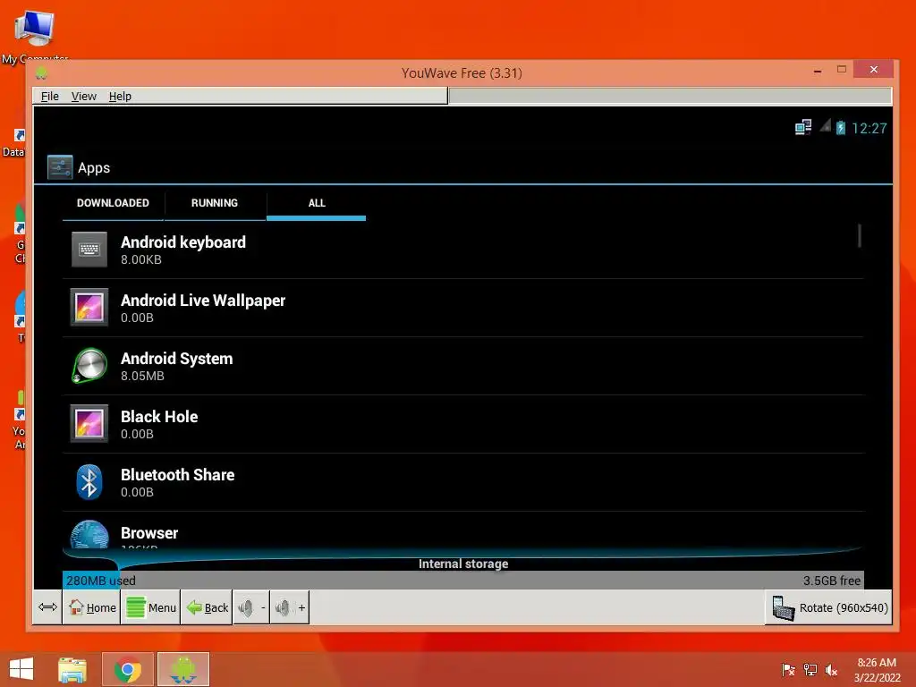
Task: Open Android System app info
Action: [462, 366]
